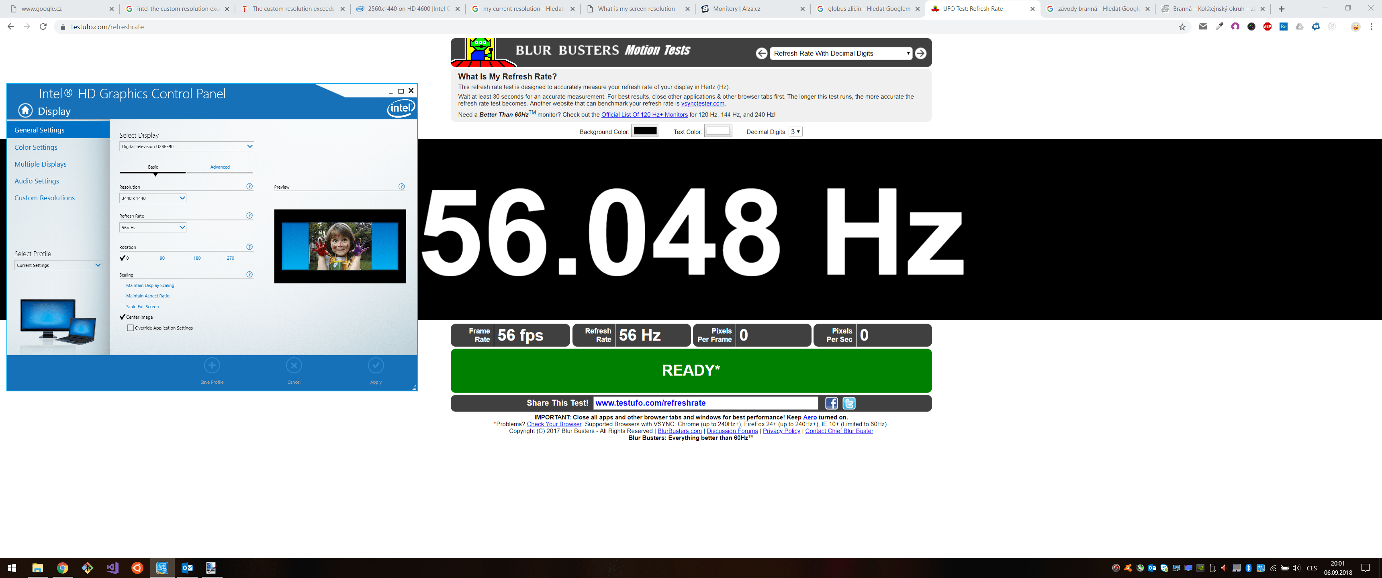Viewport: 1382px width, 578px height.
Task: Open the Refresh Rate dropdown showing 56p Hz
Action: pos(152,227)
